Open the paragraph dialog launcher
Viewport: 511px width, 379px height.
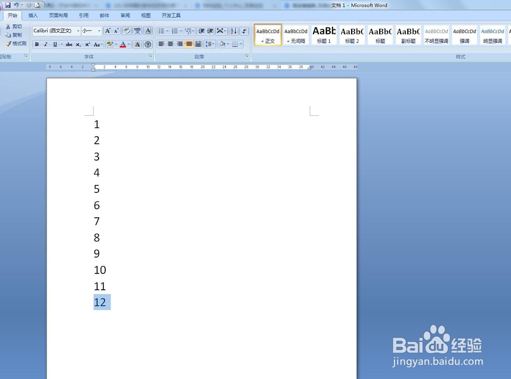pyautogui.click(x=247, y=56)
